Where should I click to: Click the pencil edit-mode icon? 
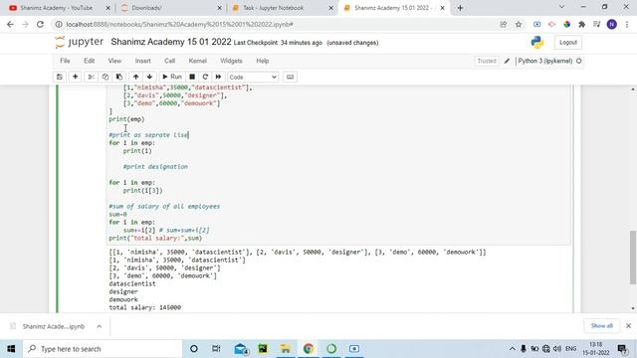coord(507,61)
